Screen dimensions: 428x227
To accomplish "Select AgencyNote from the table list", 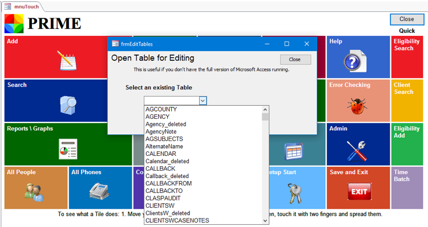I will pyautogui.click(x=203, y=131).
